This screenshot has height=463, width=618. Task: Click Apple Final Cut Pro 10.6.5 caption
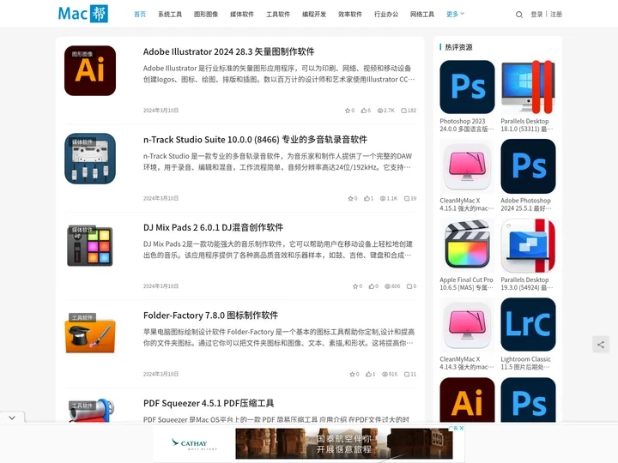tap(467, 284)
